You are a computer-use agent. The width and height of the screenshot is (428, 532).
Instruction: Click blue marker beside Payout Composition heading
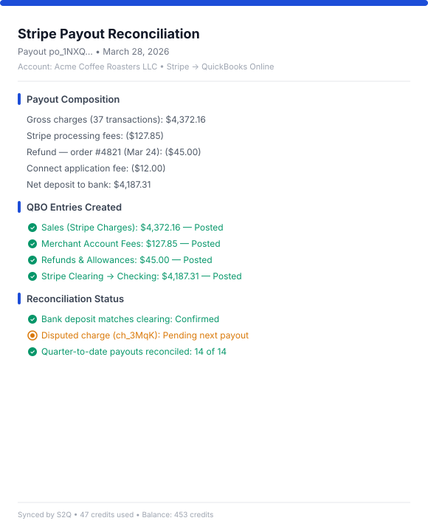point(19,99)
